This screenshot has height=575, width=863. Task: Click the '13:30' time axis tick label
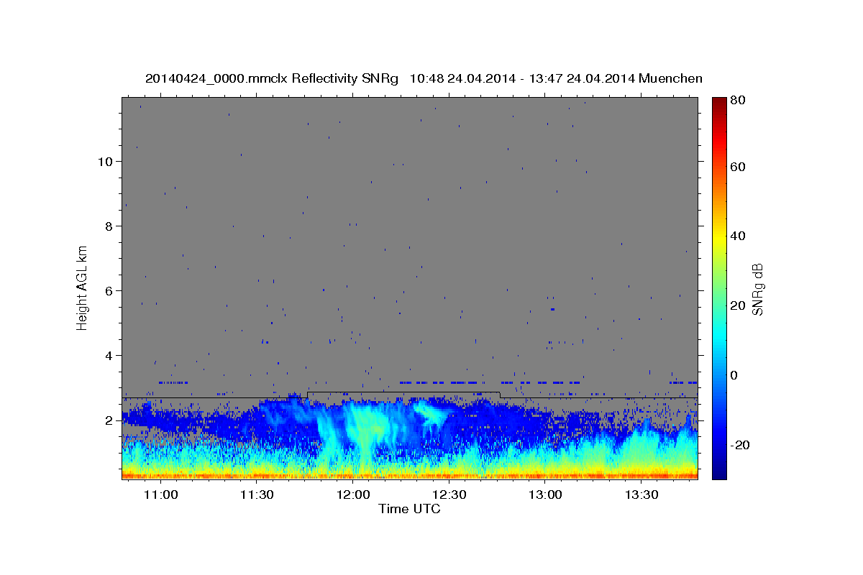641,495
